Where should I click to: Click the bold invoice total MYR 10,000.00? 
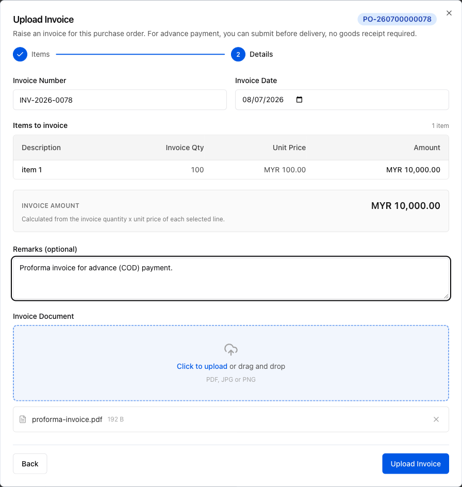point(406,206)
